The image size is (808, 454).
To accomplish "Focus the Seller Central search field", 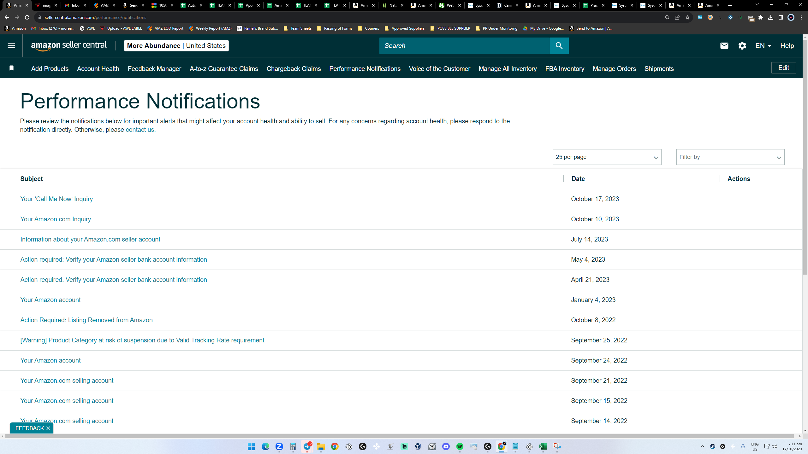I will point(465,46).
